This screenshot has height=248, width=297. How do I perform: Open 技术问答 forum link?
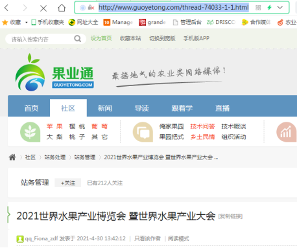click(202, 126)
